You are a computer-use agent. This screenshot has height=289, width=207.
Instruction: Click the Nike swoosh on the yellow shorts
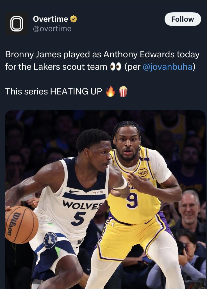point(148,221)
